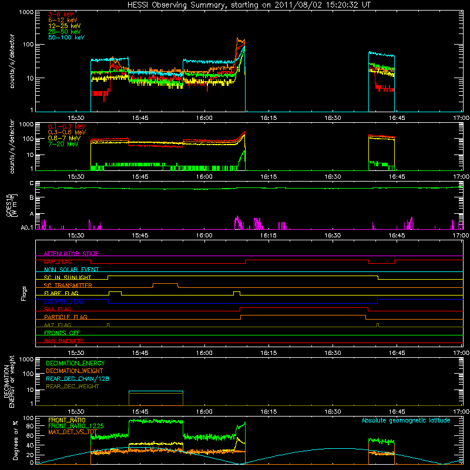470x470 pixels.
Task: Click the REAR_DEC_CHAN/128 legend label
Action: click(78, 379)
